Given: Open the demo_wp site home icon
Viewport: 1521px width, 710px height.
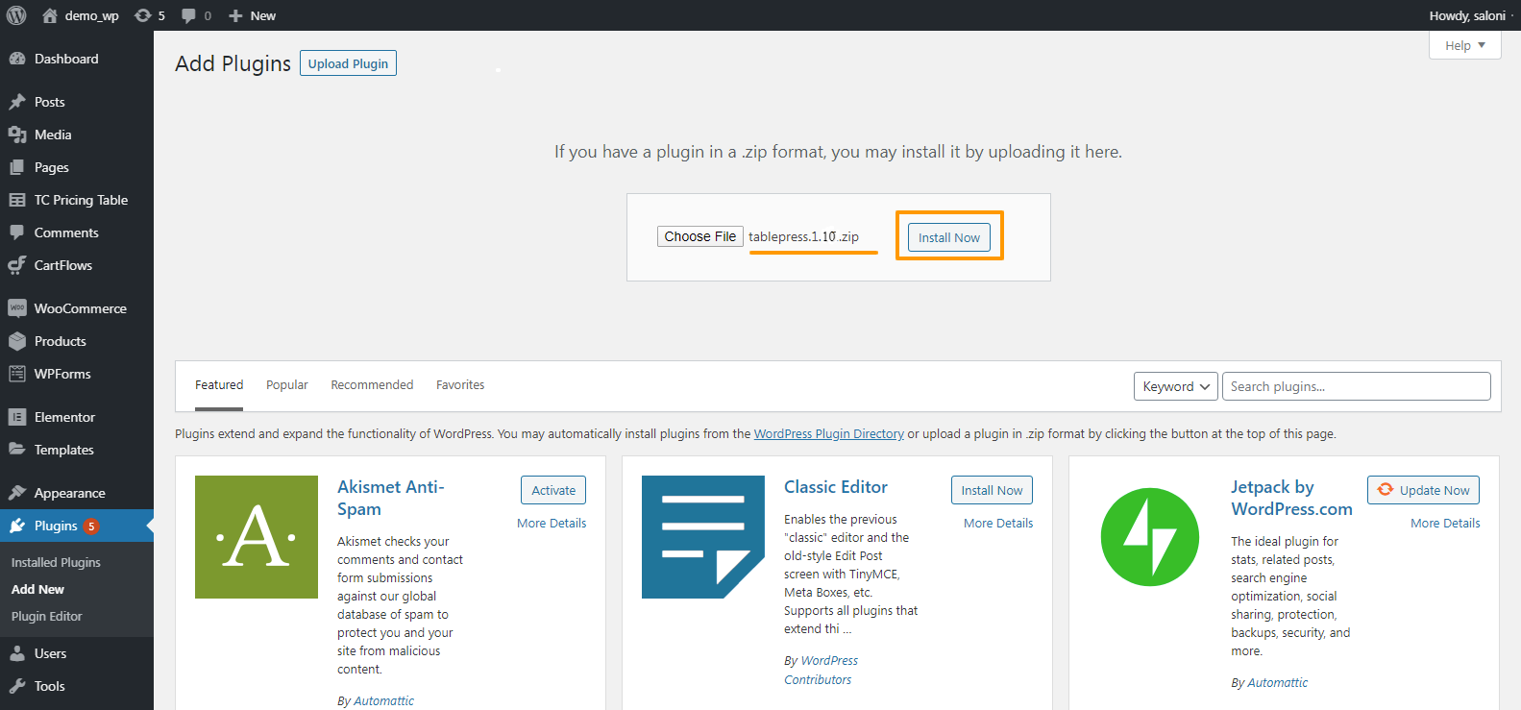Looking at the screenshot, I should tap(50, 15).
